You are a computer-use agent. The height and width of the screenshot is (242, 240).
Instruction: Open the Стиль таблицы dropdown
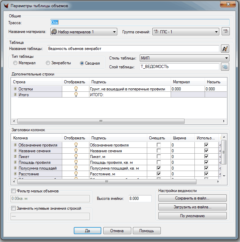184,58
